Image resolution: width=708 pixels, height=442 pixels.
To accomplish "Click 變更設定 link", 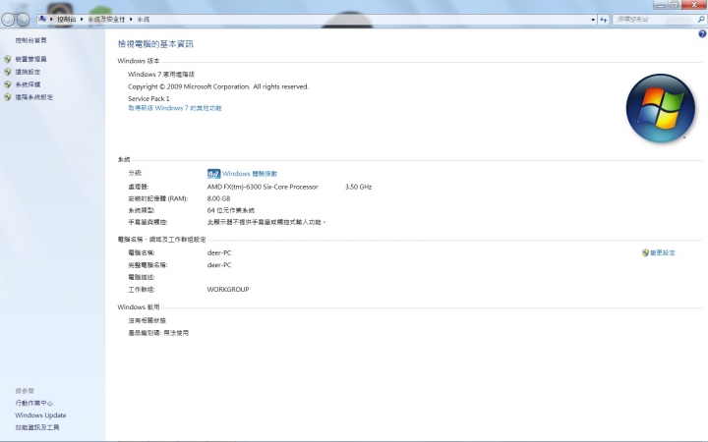I will point(663,253).
